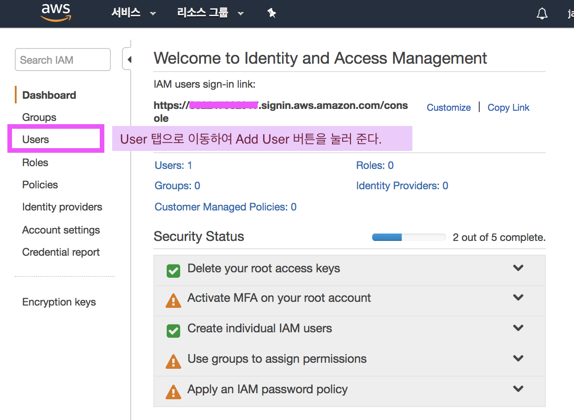Click green check beside Create individual IAM users
Image resolution: width=574 pixels, height=420 pixels.
[x=173, y=330]
